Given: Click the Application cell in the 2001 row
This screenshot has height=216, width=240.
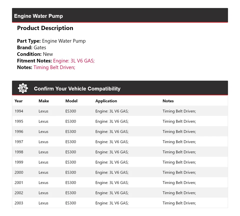Looking at the screenshot, I should pos(112,183).
